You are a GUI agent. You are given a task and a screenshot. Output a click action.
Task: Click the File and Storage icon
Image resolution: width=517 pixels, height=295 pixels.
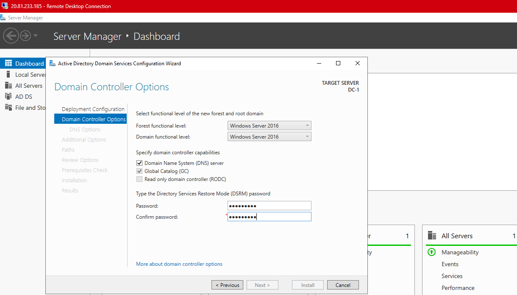point(8,107)
